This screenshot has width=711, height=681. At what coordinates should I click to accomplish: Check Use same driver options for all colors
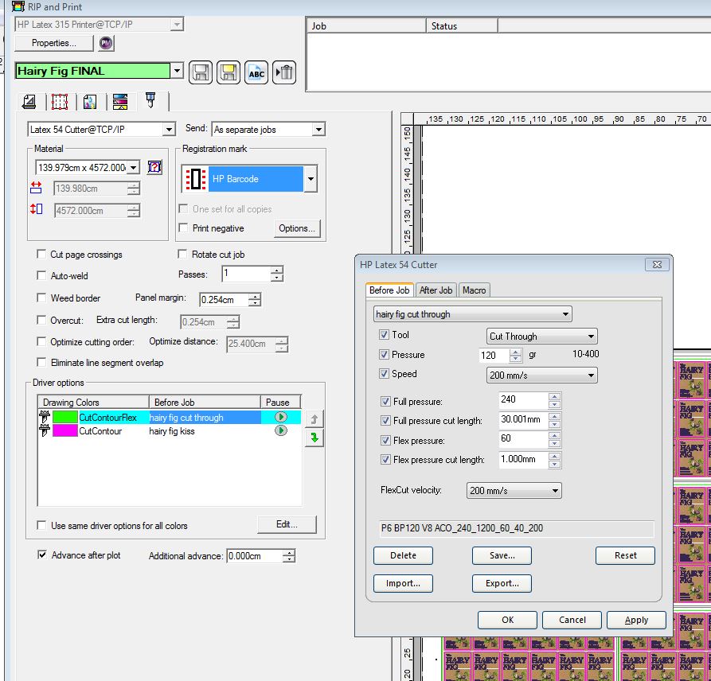point(41,525)
